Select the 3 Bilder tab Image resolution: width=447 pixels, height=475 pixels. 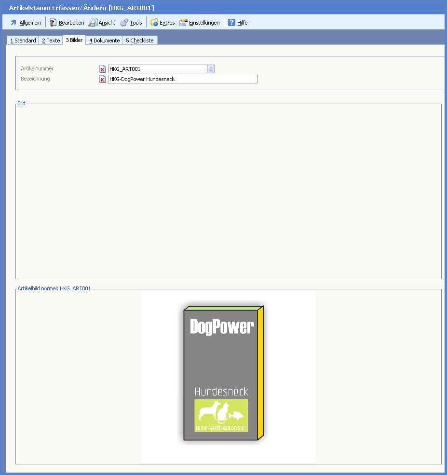point(74,40)
